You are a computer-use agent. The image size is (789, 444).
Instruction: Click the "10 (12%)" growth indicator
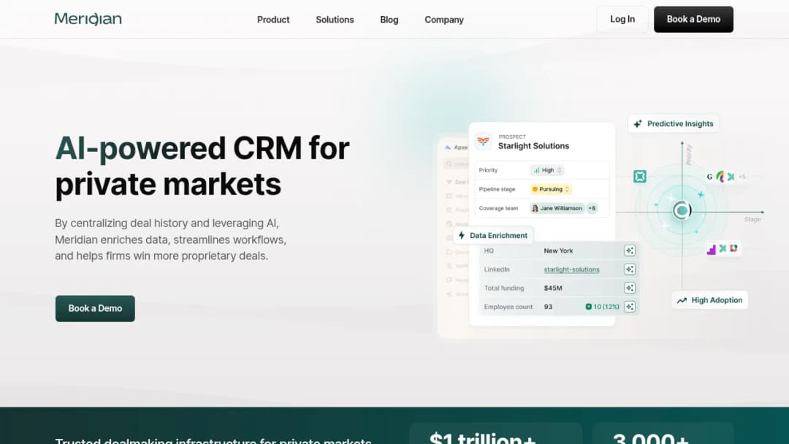pyautogui.click(x=602, y=307)
